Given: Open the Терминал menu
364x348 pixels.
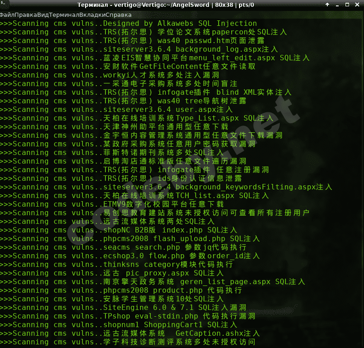Looking at the screenshot, I should pyautogui.click(x=64, y=15).
